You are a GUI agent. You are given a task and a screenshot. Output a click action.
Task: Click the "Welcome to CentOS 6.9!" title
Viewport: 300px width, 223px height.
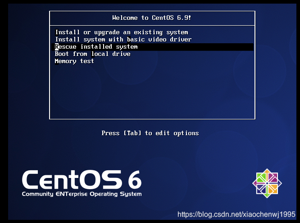[x=151, y=18]
